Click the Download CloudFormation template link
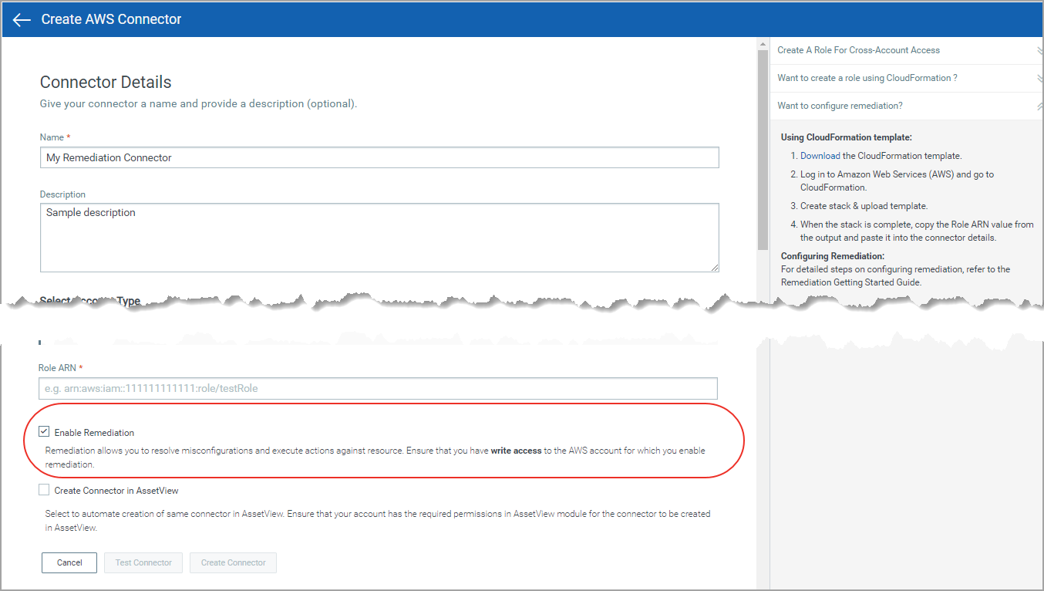Viewport: 1044px width, 591px height. point(820,155)
